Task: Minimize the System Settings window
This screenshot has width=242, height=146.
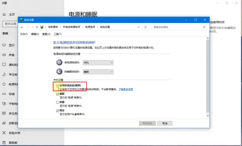Action: click(186, 20)
